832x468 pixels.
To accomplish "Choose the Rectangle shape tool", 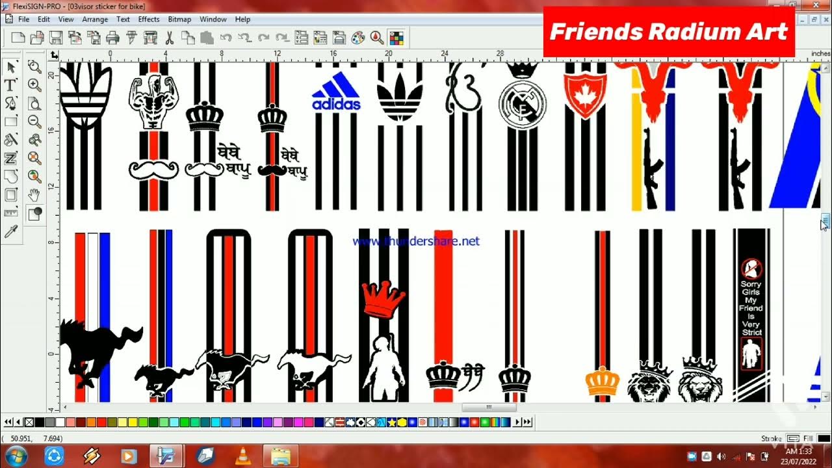I will [x=11, y=122].
